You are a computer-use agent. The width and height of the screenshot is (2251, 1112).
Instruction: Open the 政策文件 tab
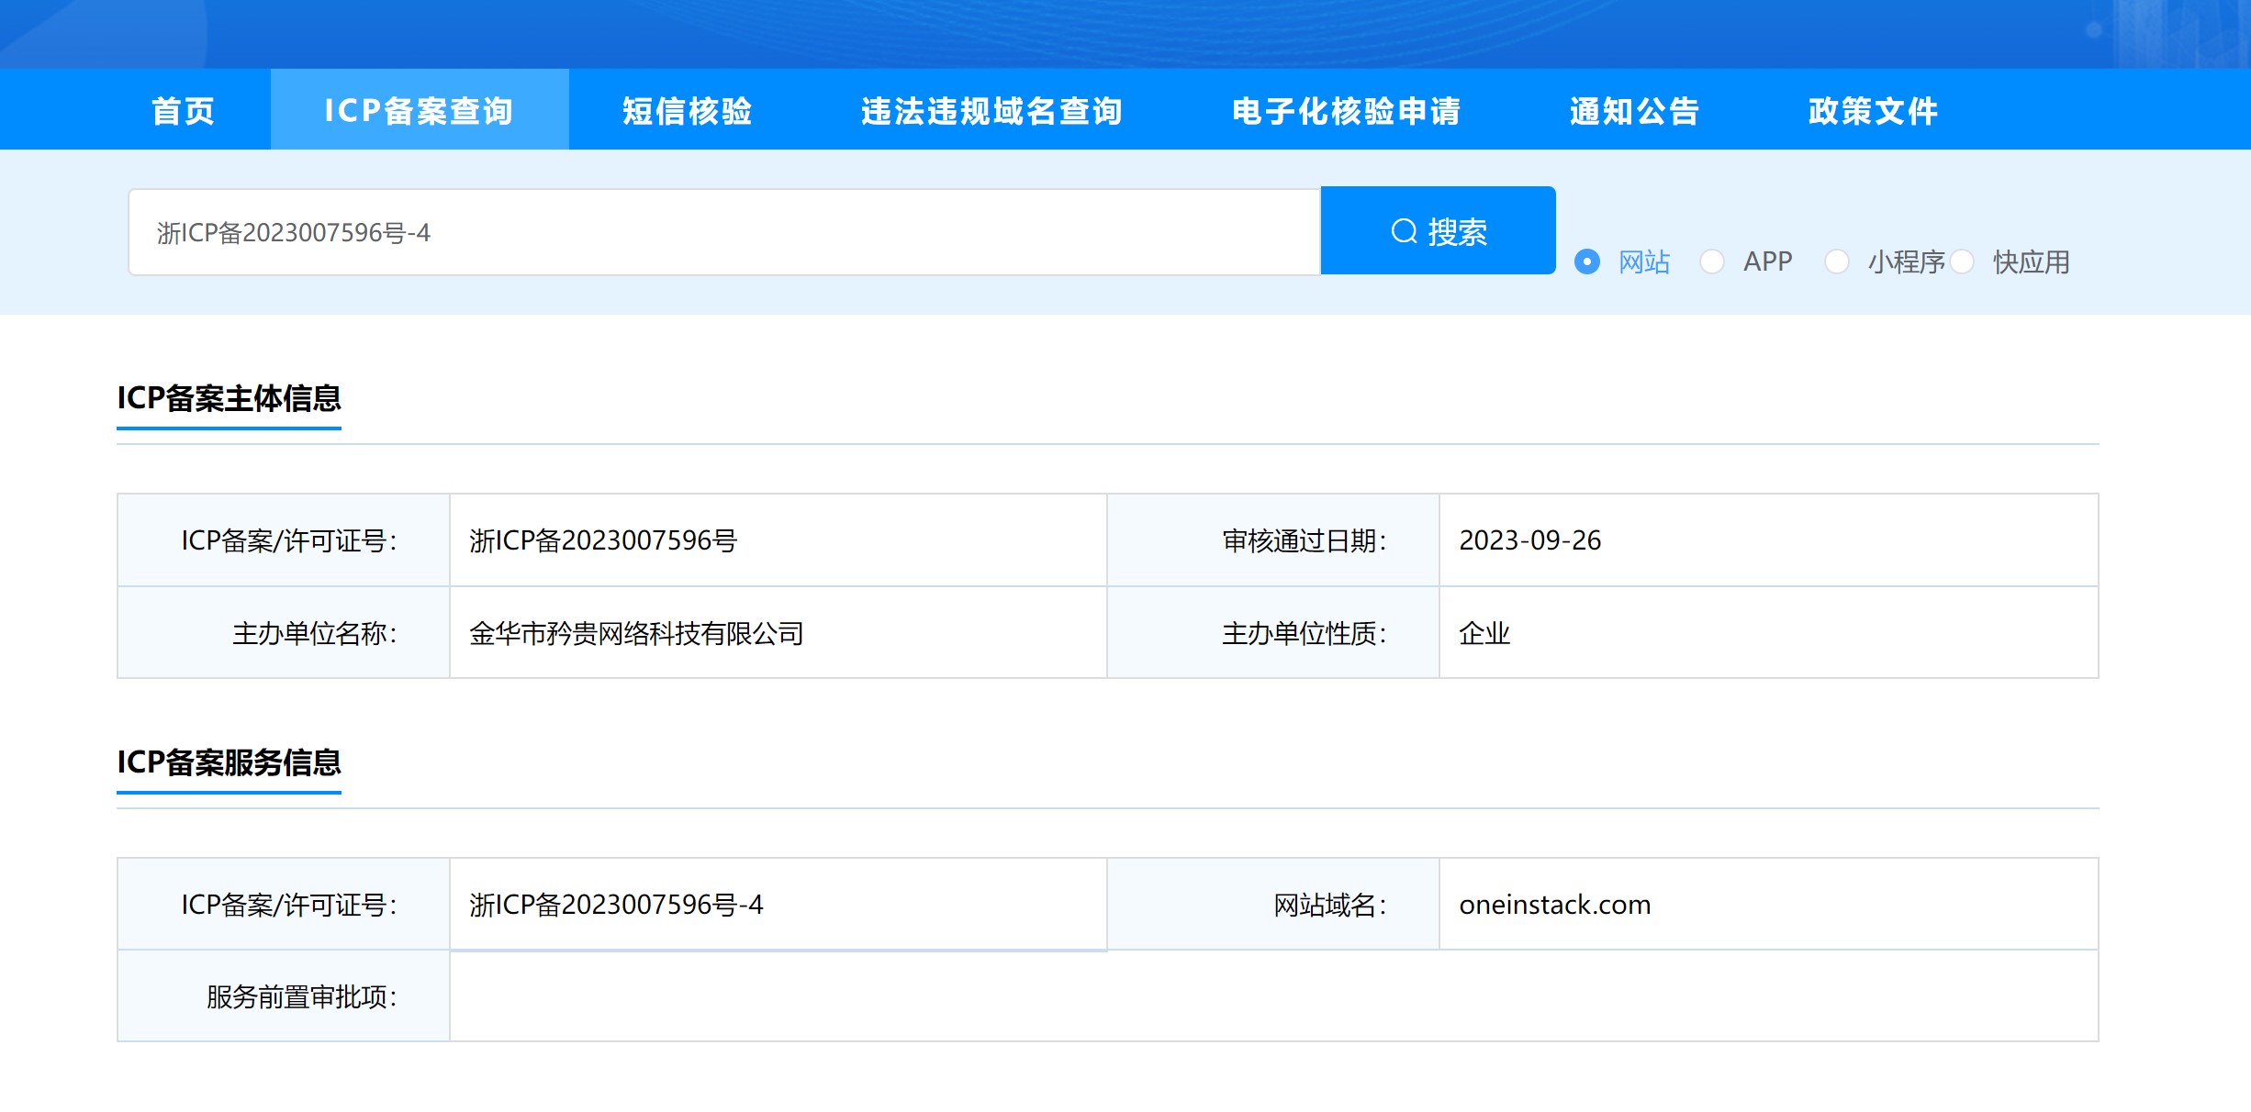pos(1873,111)
